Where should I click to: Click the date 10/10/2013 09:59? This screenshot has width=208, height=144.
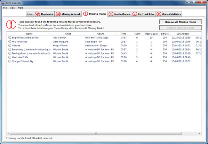click(181, 38)
